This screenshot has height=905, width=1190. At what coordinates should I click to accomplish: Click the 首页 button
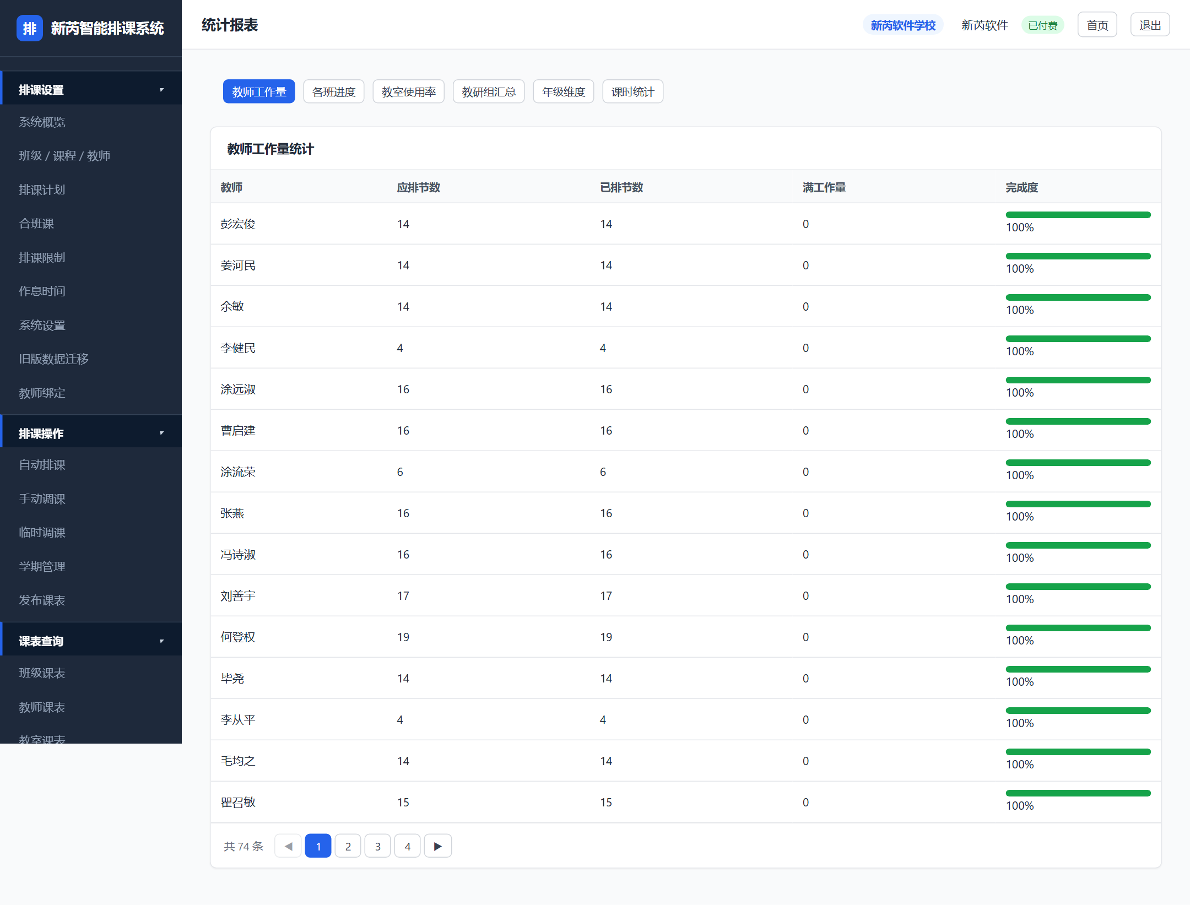(1097, 25)
